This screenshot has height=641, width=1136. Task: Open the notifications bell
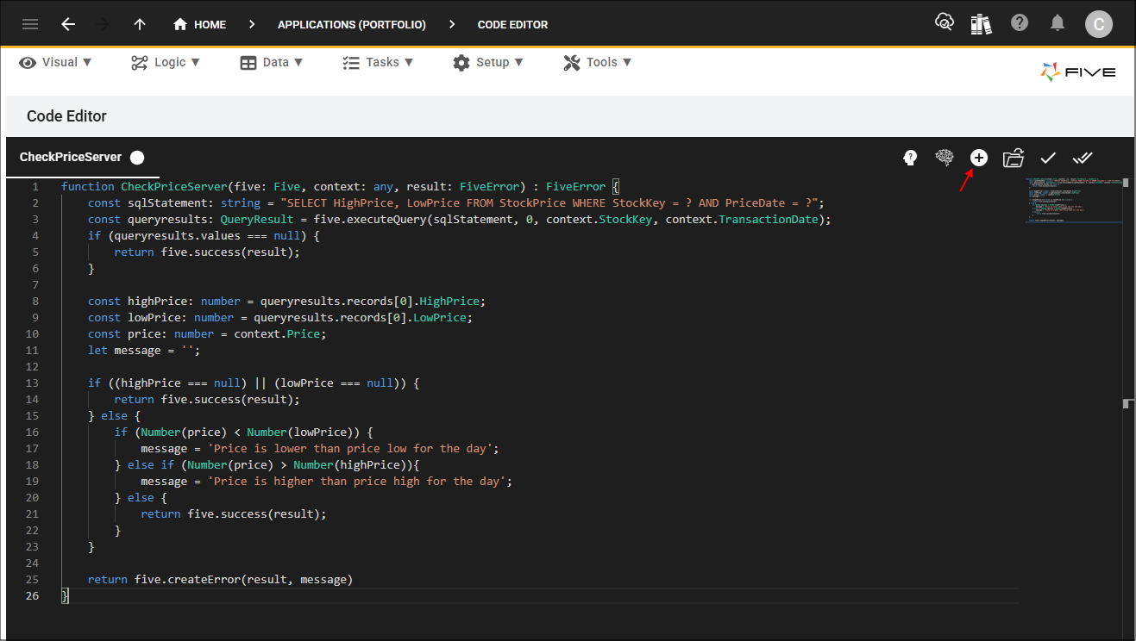tap(1058, 23)
